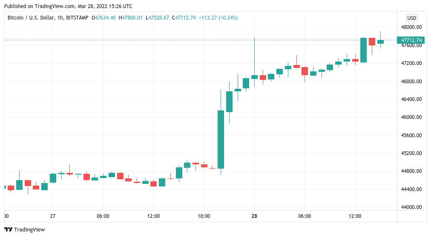
Task: Open the USD currency selector
Action: coord(411,18)
